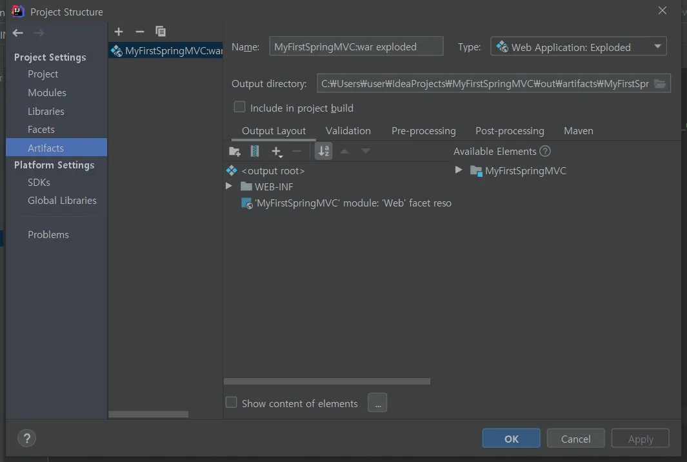
Task: Click the create directory icon in Output Layout
Action: tap(235, 152)
